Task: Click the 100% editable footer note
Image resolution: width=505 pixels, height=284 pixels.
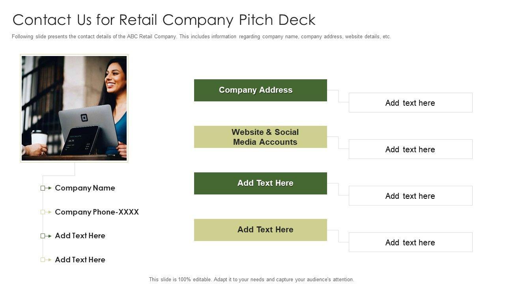Action: (251, 279)
